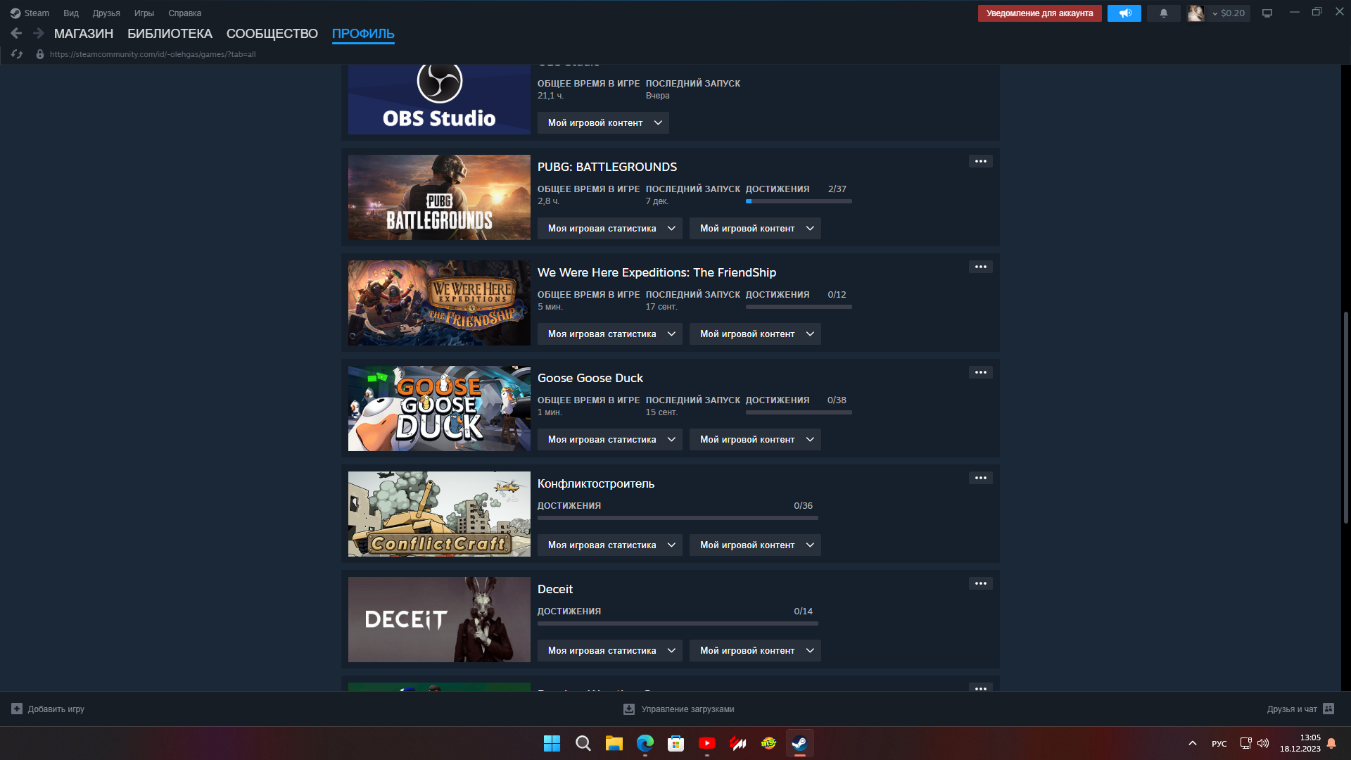Expand We Were Here "Моя игровая статистика"

[x=609, y=334]
